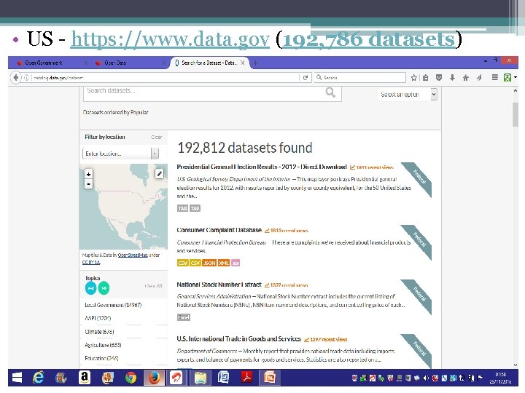This screenshot has width=525, height=393.
Task: Switch to the Open Data browser tab
Action: point(115,63)
